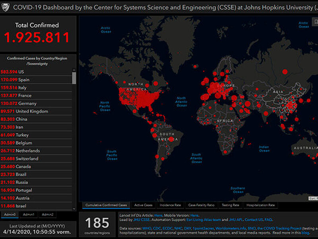Click the NORTH AMERICA map label
Viewport: 318px width, 239px height.
tap(136, 86)
